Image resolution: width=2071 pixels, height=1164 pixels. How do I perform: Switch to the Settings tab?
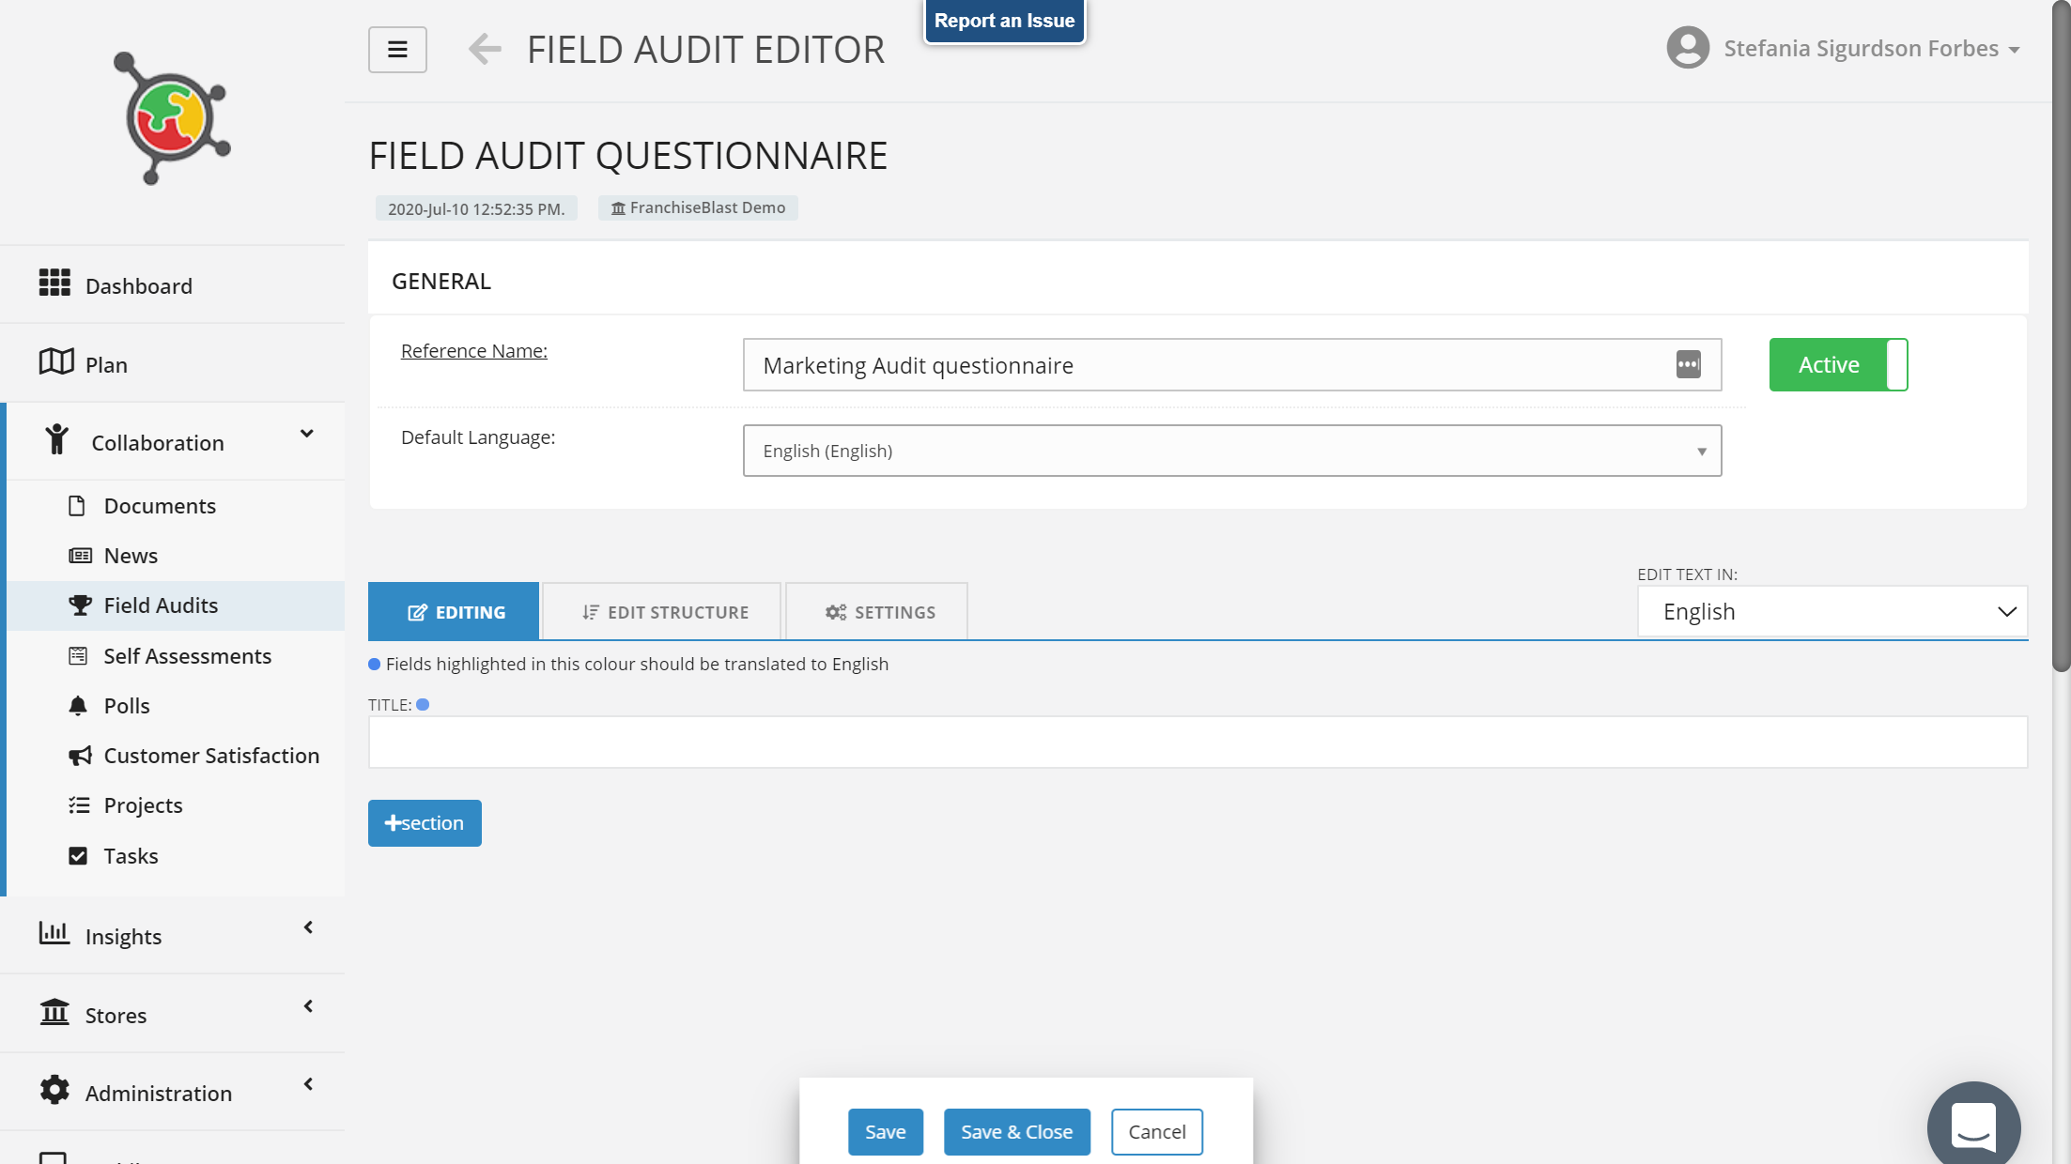[879, 612]
